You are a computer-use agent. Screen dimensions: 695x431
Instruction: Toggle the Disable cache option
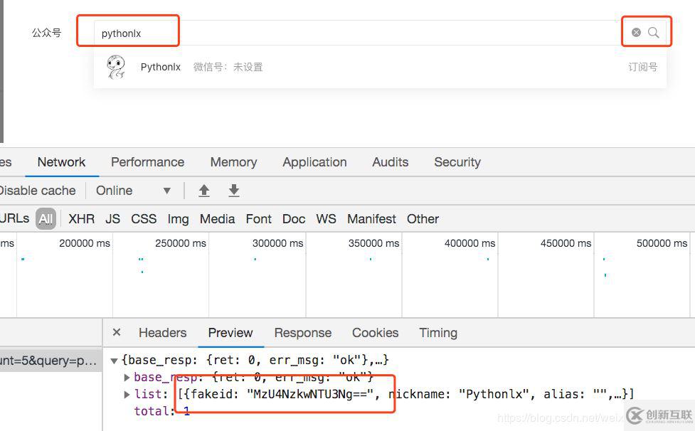[38, 191]
